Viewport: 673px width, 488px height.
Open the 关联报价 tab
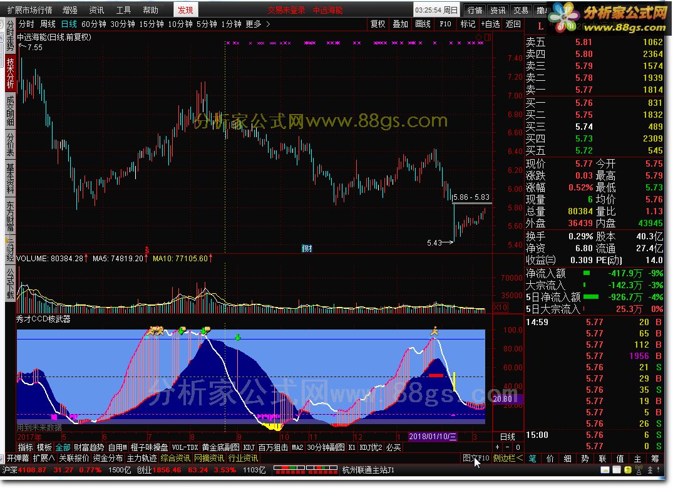[x=74, y=459]
